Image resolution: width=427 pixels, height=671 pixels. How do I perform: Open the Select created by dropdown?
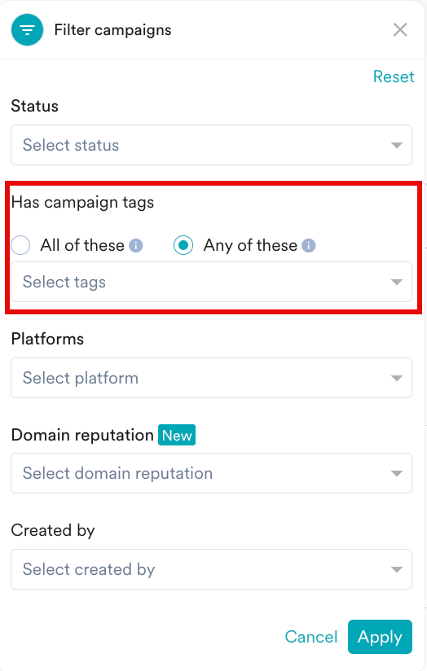(x=212, y=569)
